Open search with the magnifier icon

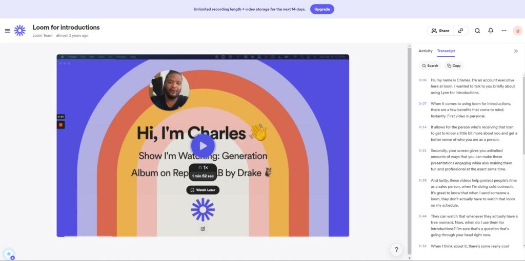[x=477, y=31]
